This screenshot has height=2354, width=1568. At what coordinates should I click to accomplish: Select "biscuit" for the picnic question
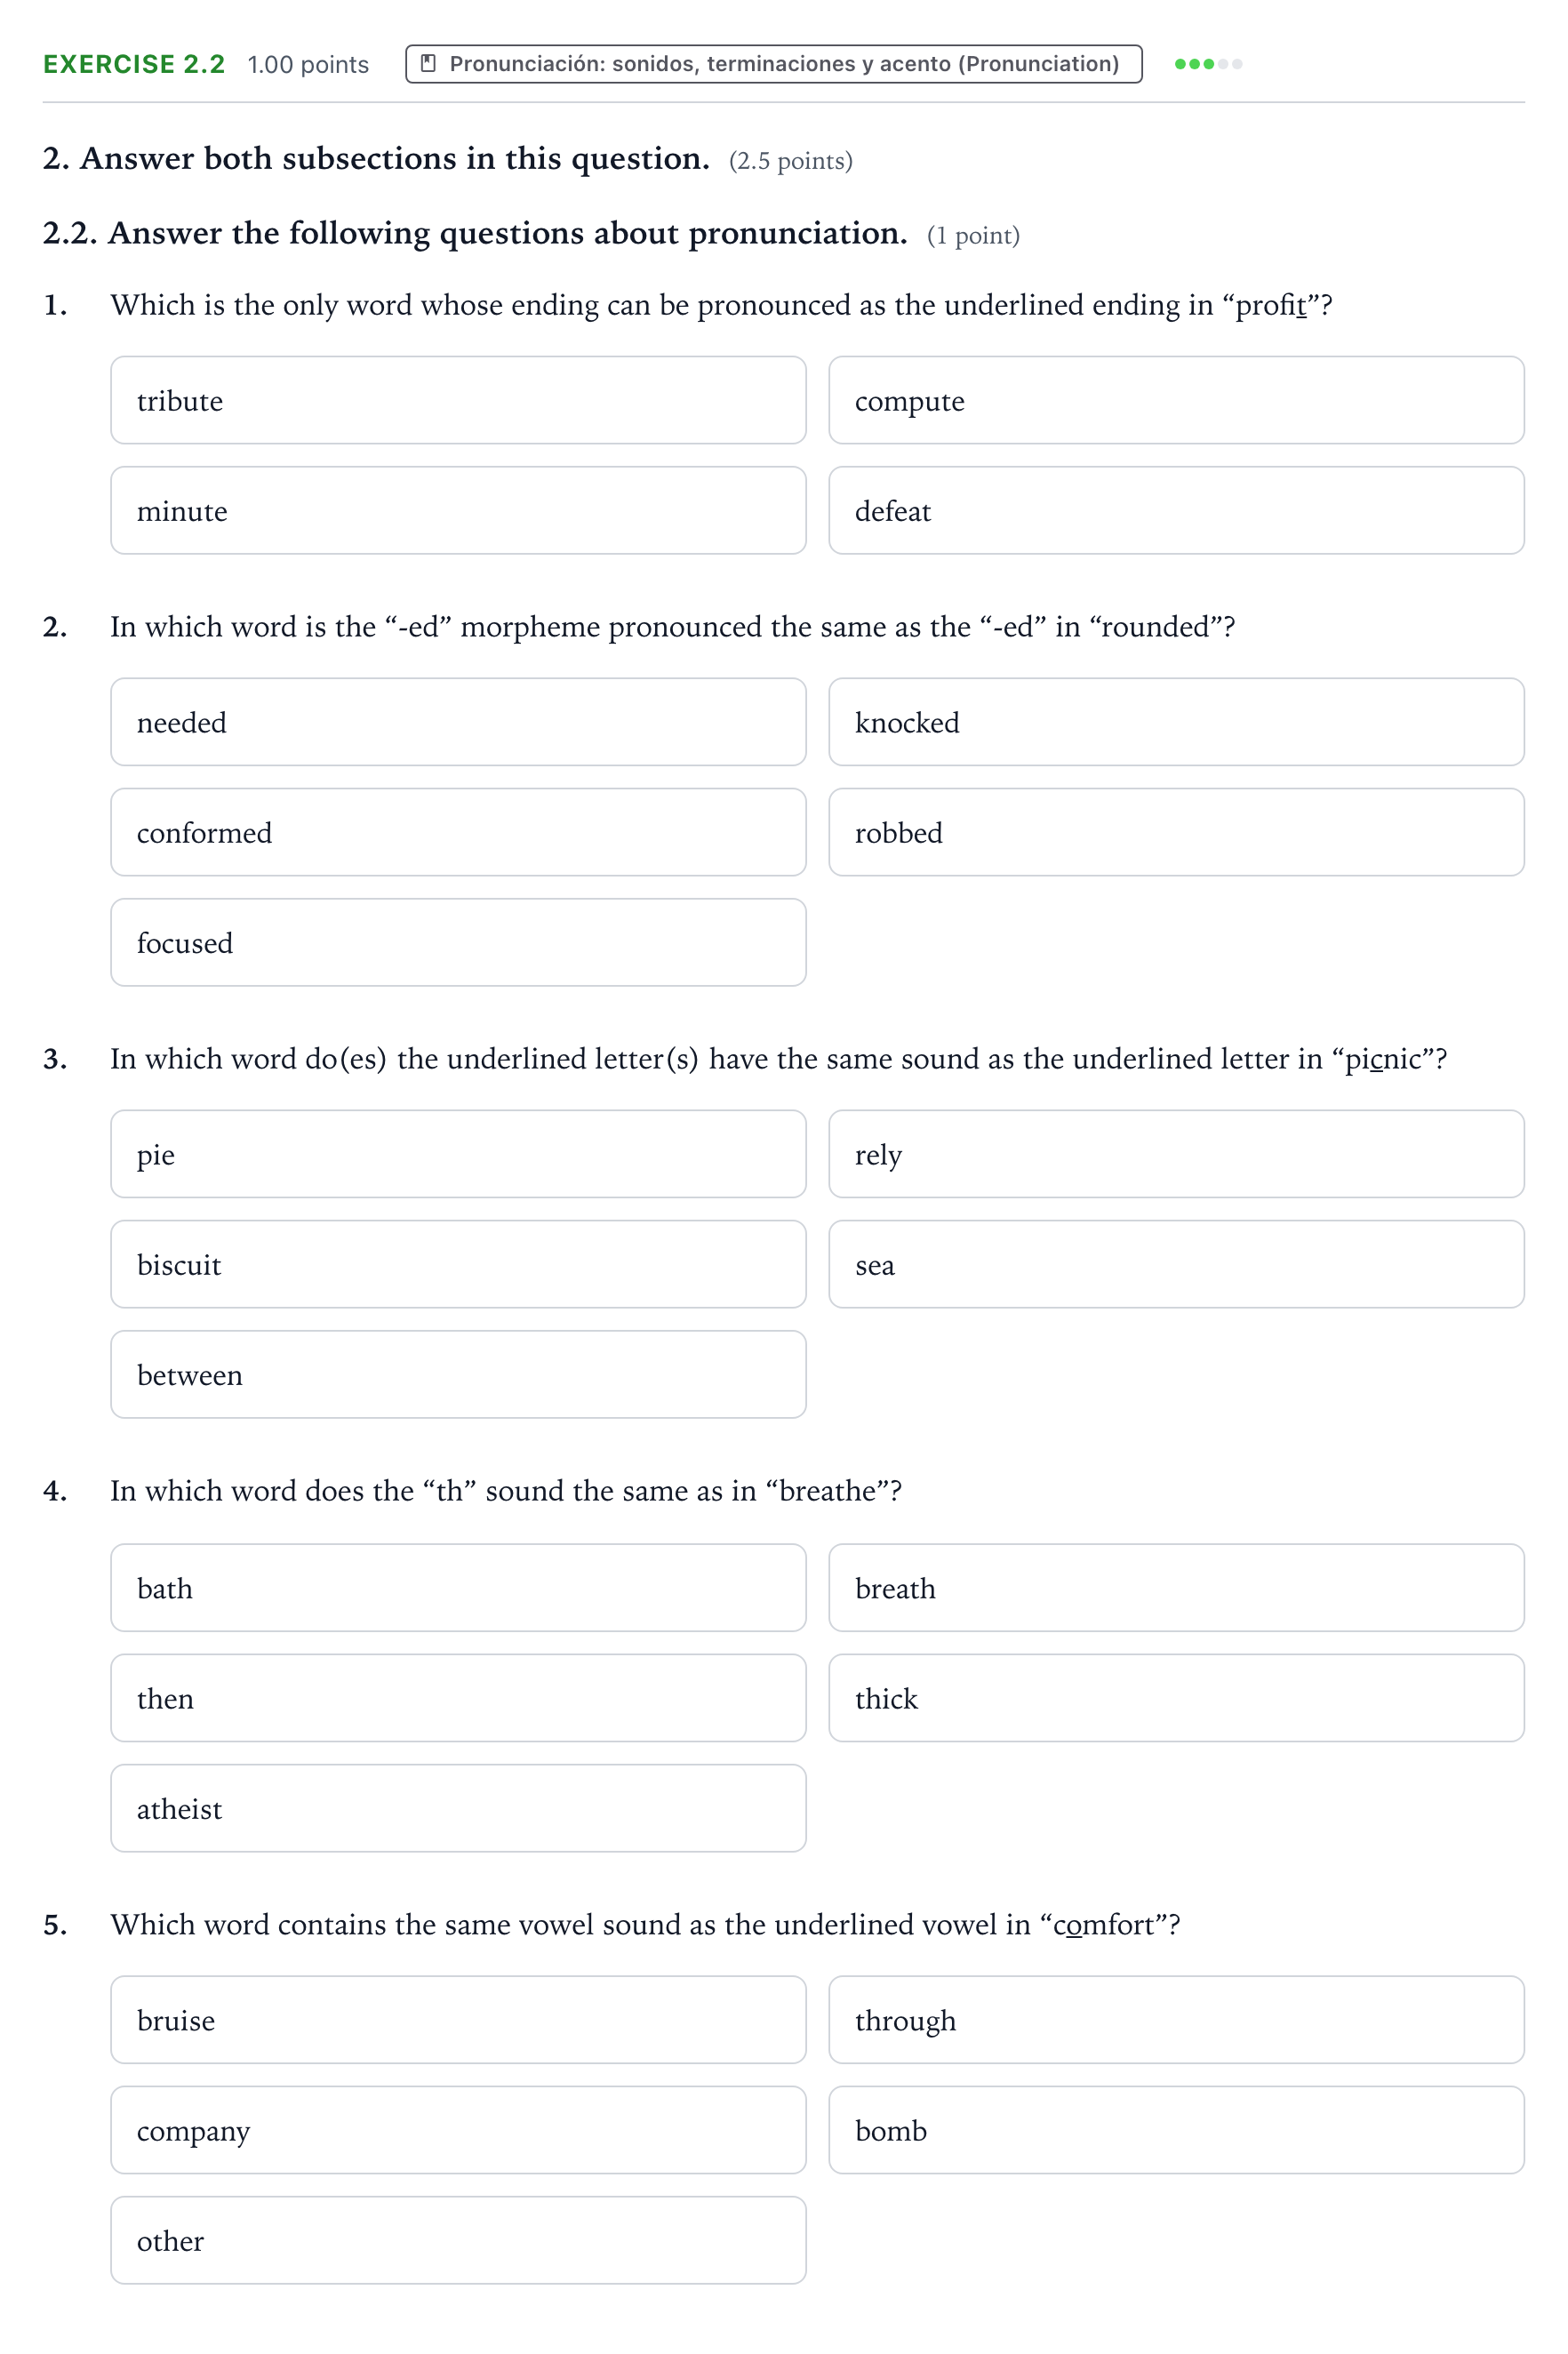(x=458, y=1264)
